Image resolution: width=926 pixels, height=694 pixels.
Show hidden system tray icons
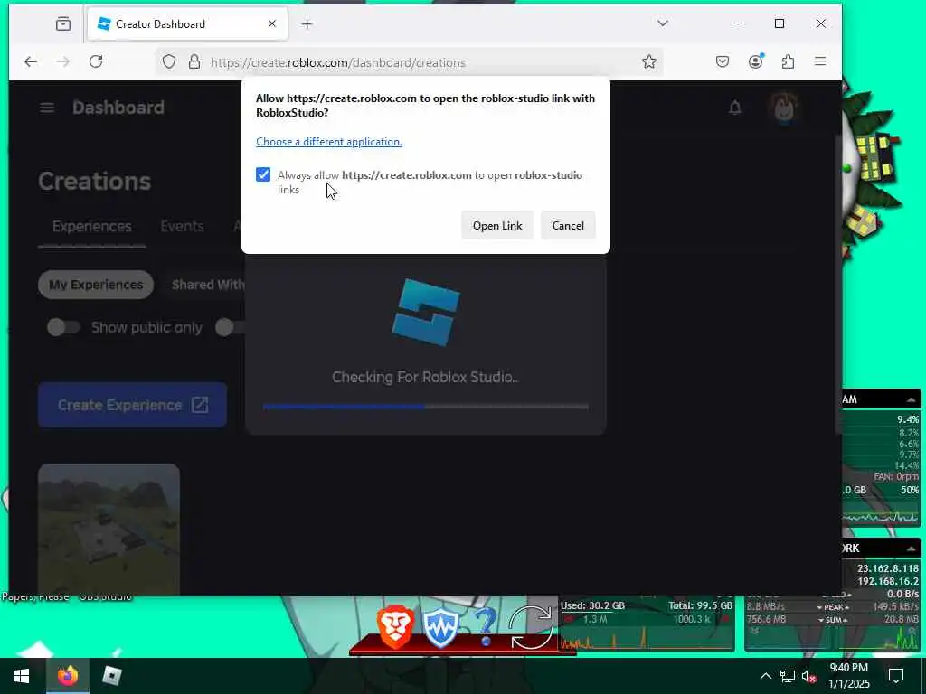tap(765, 676)
